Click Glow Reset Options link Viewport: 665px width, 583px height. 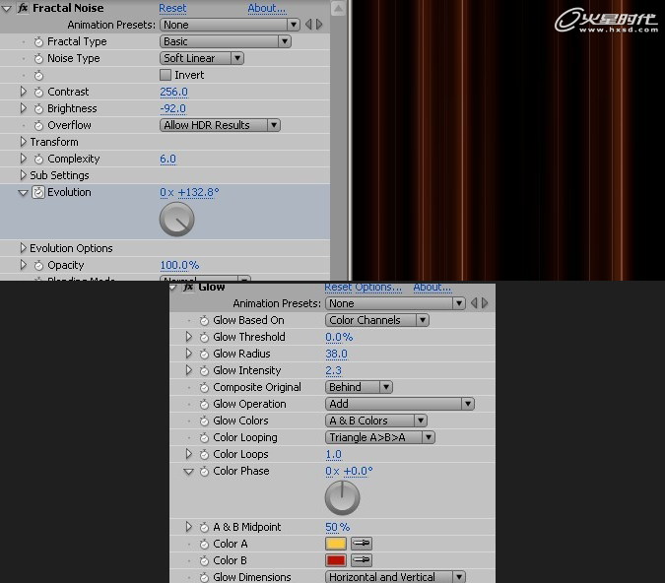point(363,287)
